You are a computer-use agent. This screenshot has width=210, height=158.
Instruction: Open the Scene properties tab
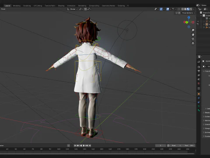[x=199, y=79]
